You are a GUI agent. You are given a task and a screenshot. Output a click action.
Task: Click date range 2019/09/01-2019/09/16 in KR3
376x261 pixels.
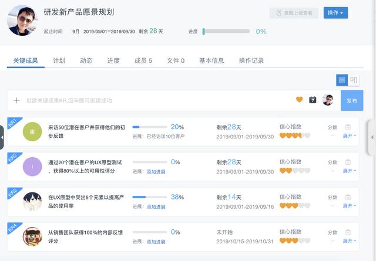click(x=245, y=206)
